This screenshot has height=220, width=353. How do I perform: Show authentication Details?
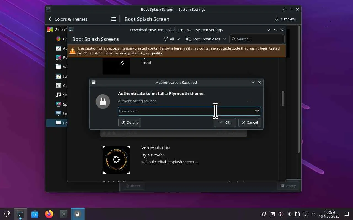pos(130,122)
